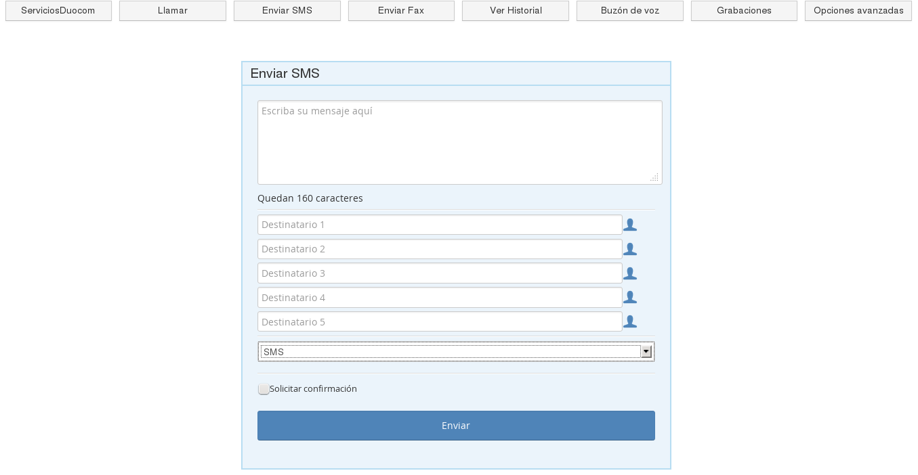Open the Grabaciones section
This screenshot has height=475, width=918.
click(744, 10)
